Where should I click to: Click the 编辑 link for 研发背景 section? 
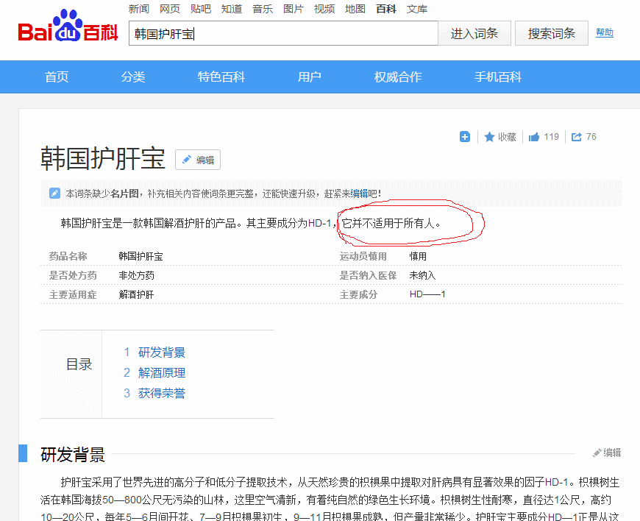(608, 453)
